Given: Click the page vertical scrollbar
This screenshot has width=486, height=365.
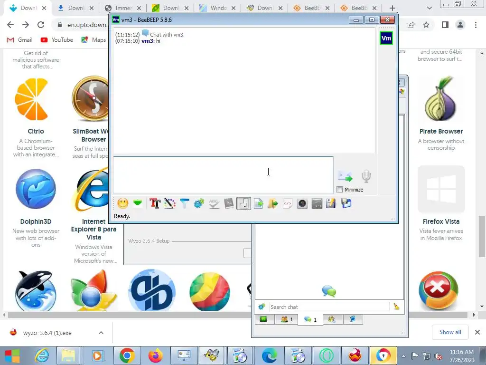Looking at the screenshot, I should pyautogui.click(x=482, y=237).
